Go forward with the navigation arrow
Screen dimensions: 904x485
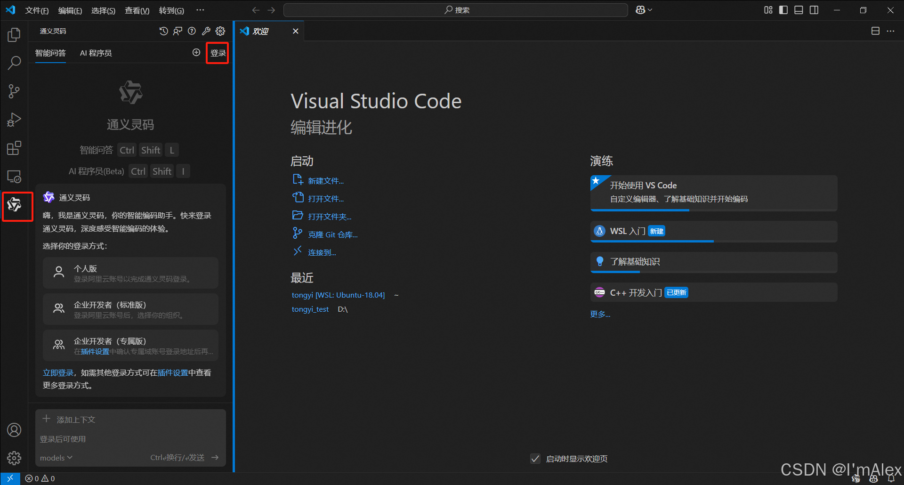271,10
